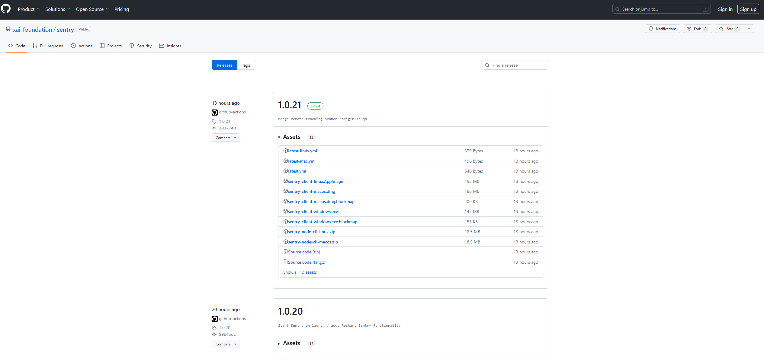Open the Product menu
This screenshot has width=764, height=359.
pos(29,9)
